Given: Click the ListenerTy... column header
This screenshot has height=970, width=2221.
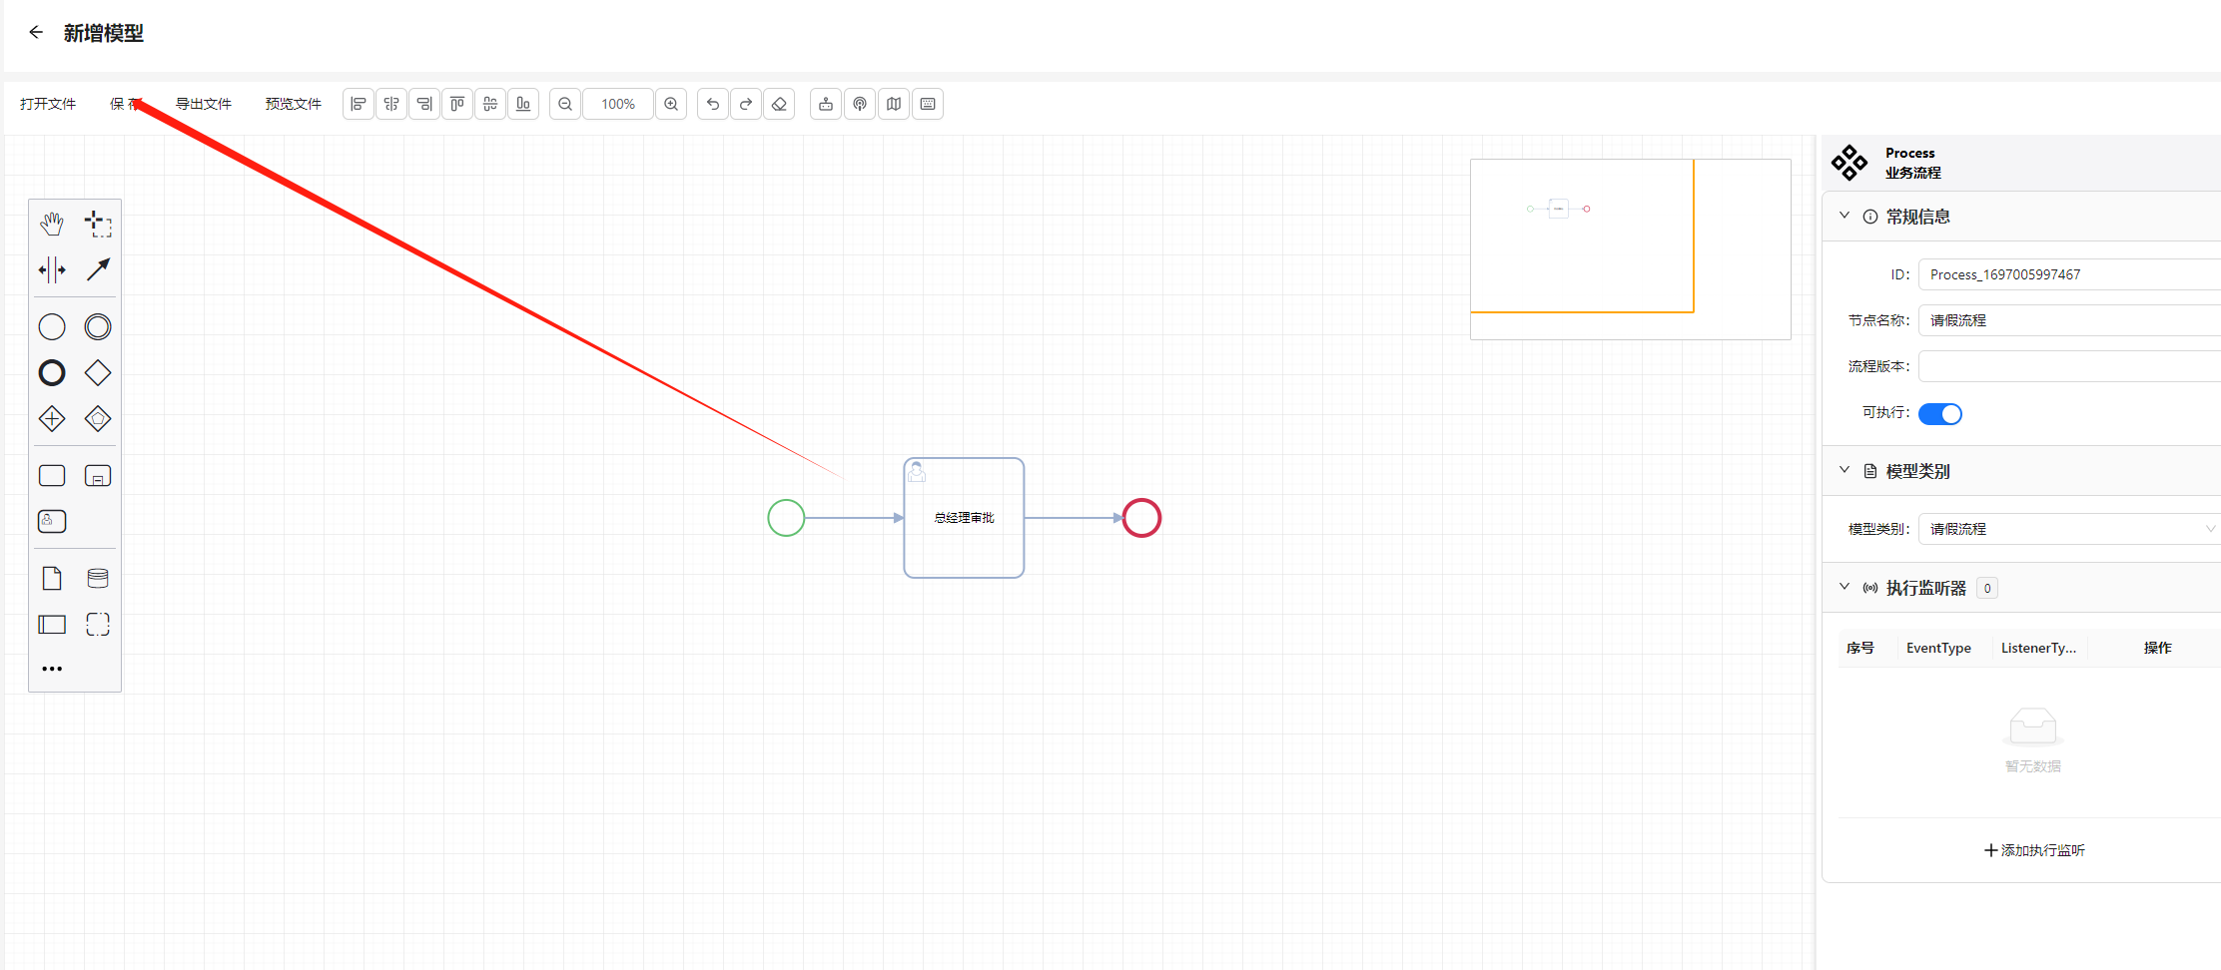Looking at the screenshot, I should pos(2038,648).
